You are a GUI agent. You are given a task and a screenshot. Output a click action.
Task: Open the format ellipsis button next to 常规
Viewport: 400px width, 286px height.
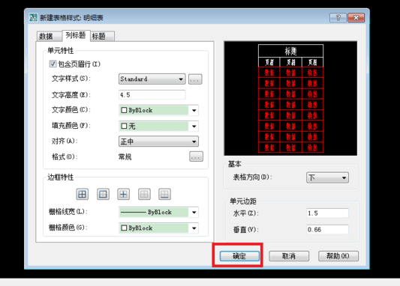click(x=196, y=156)
